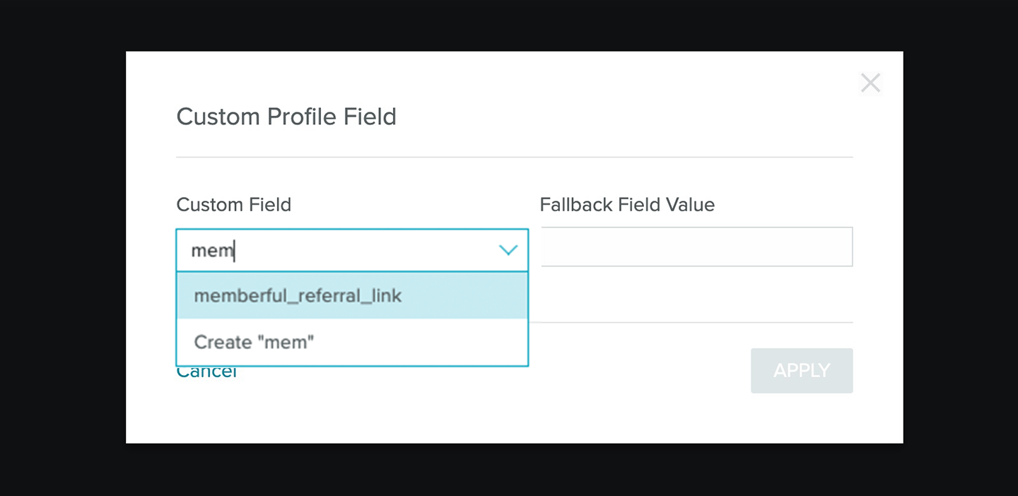Image resolution: width=1018 pixels, height=496 pixels.
Task: Click the "Custom Field" label
Action: [x=233, y=205]
